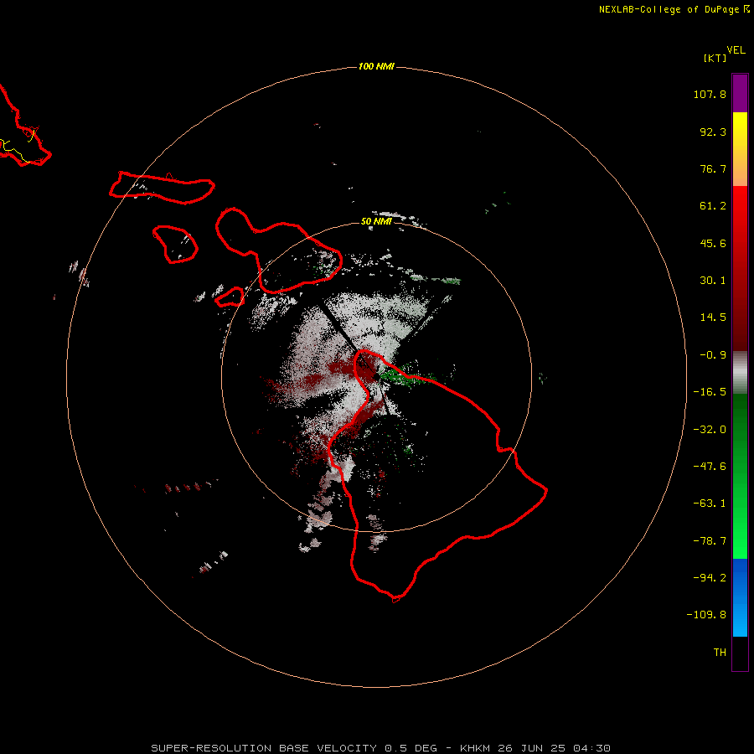The width and height of the screenshot is (754, 754).
Task: Click the -16.5 scale value
Action: (x=710, y=392)
